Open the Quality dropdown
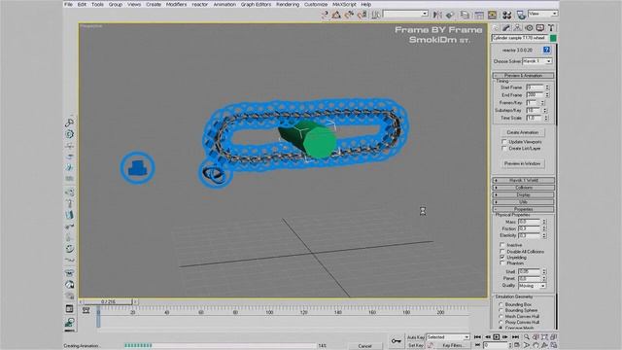 tap(532, 286)
